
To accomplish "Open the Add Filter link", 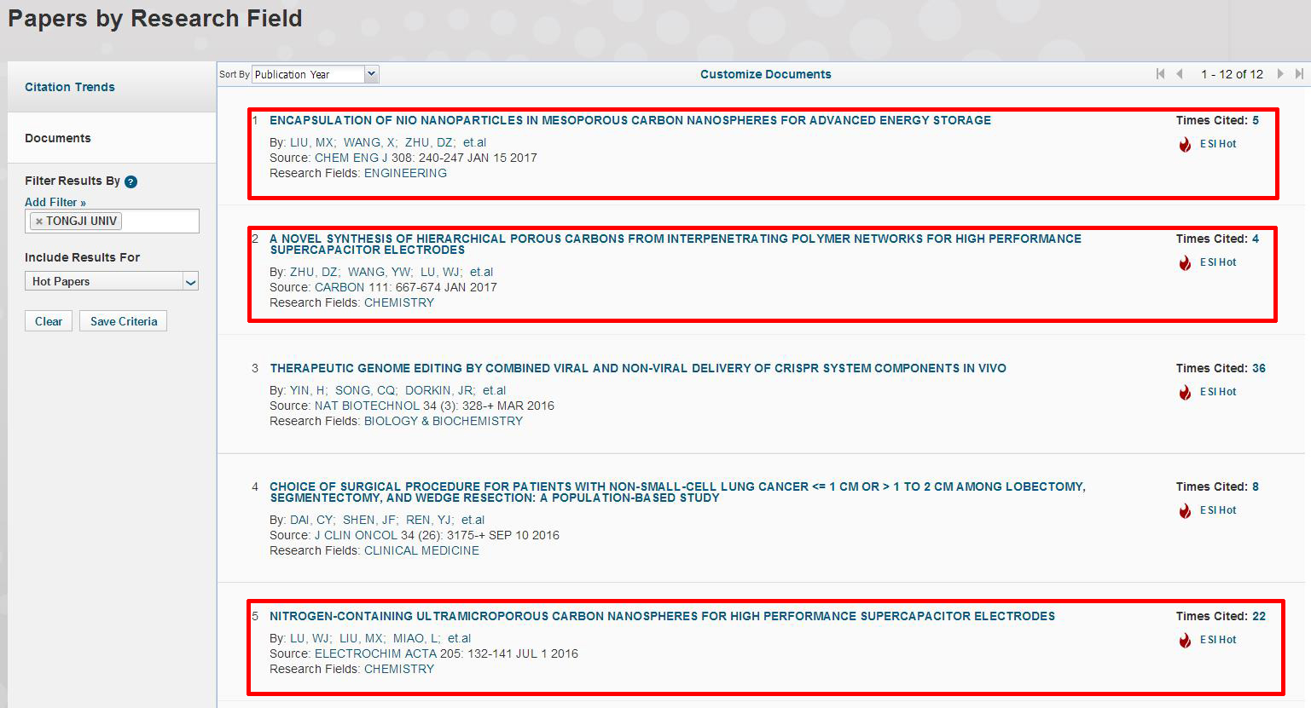I will (x=55, y=202).
